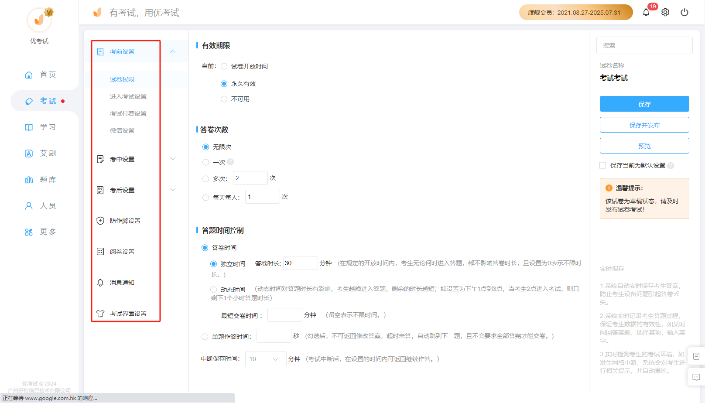Select 单题作答时间 radio option
Image resolution: width=705 pixels, height=403 pixels.
click(205, 337)
